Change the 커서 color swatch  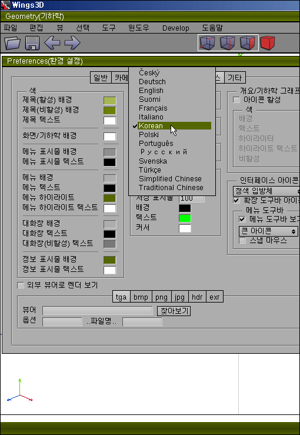[185, 228]
